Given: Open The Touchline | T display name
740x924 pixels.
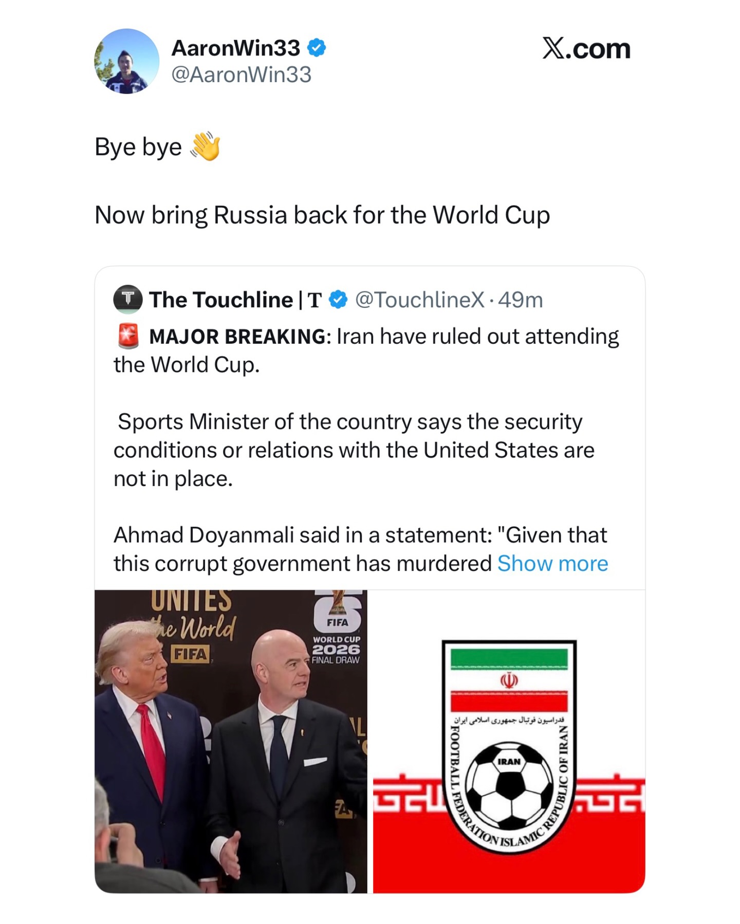Looking at the screenshot, I should (x=235, y=300).
